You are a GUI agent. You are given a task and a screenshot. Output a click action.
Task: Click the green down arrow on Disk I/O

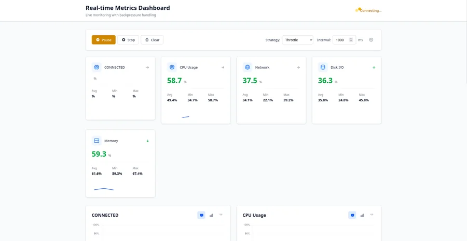coord(374,67)
